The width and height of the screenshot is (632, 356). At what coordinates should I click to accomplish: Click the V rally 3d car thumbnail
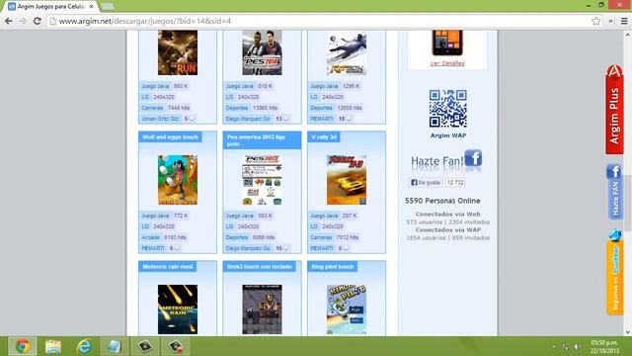(347, 180)
